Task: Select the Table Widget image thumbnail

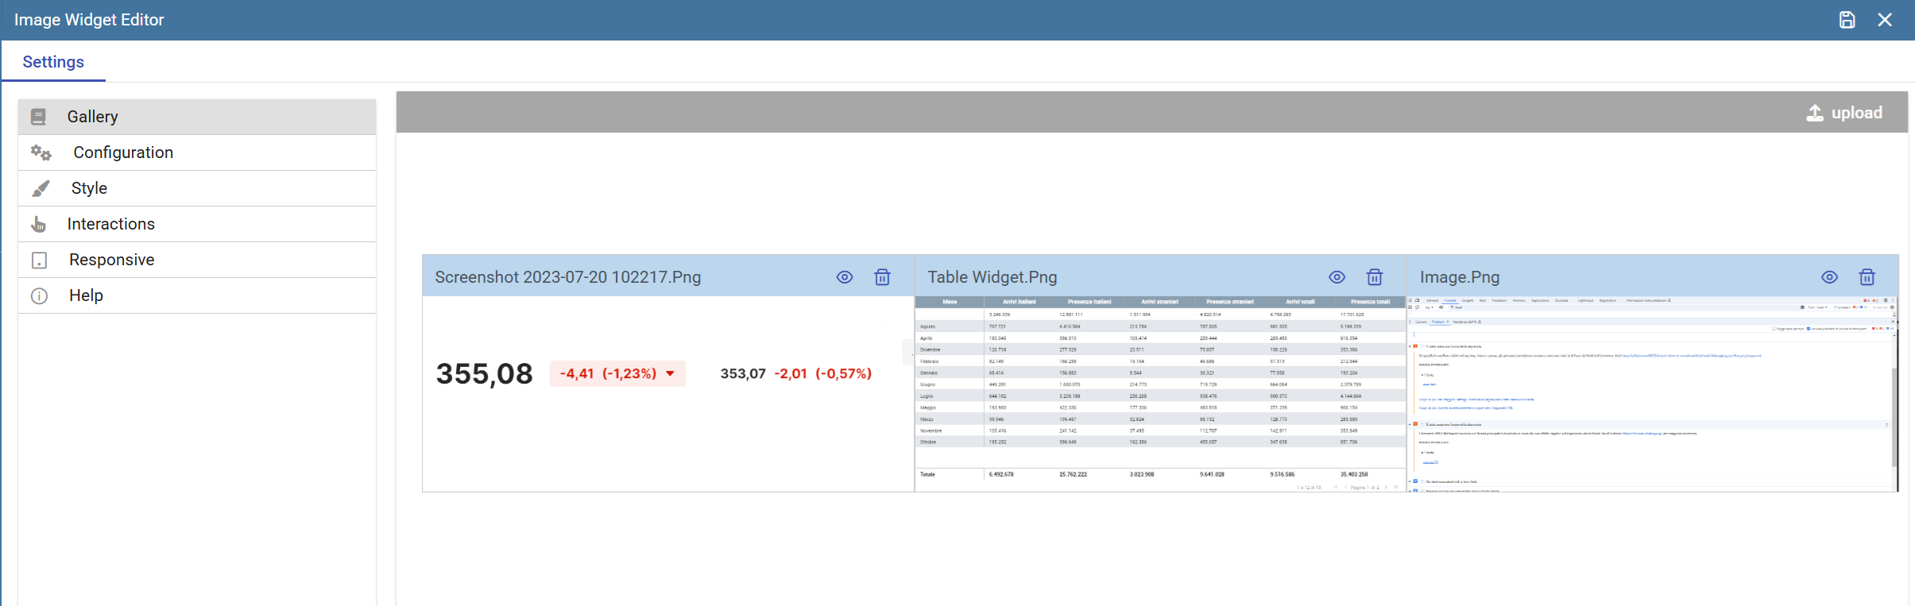Action: [1160, 394]
